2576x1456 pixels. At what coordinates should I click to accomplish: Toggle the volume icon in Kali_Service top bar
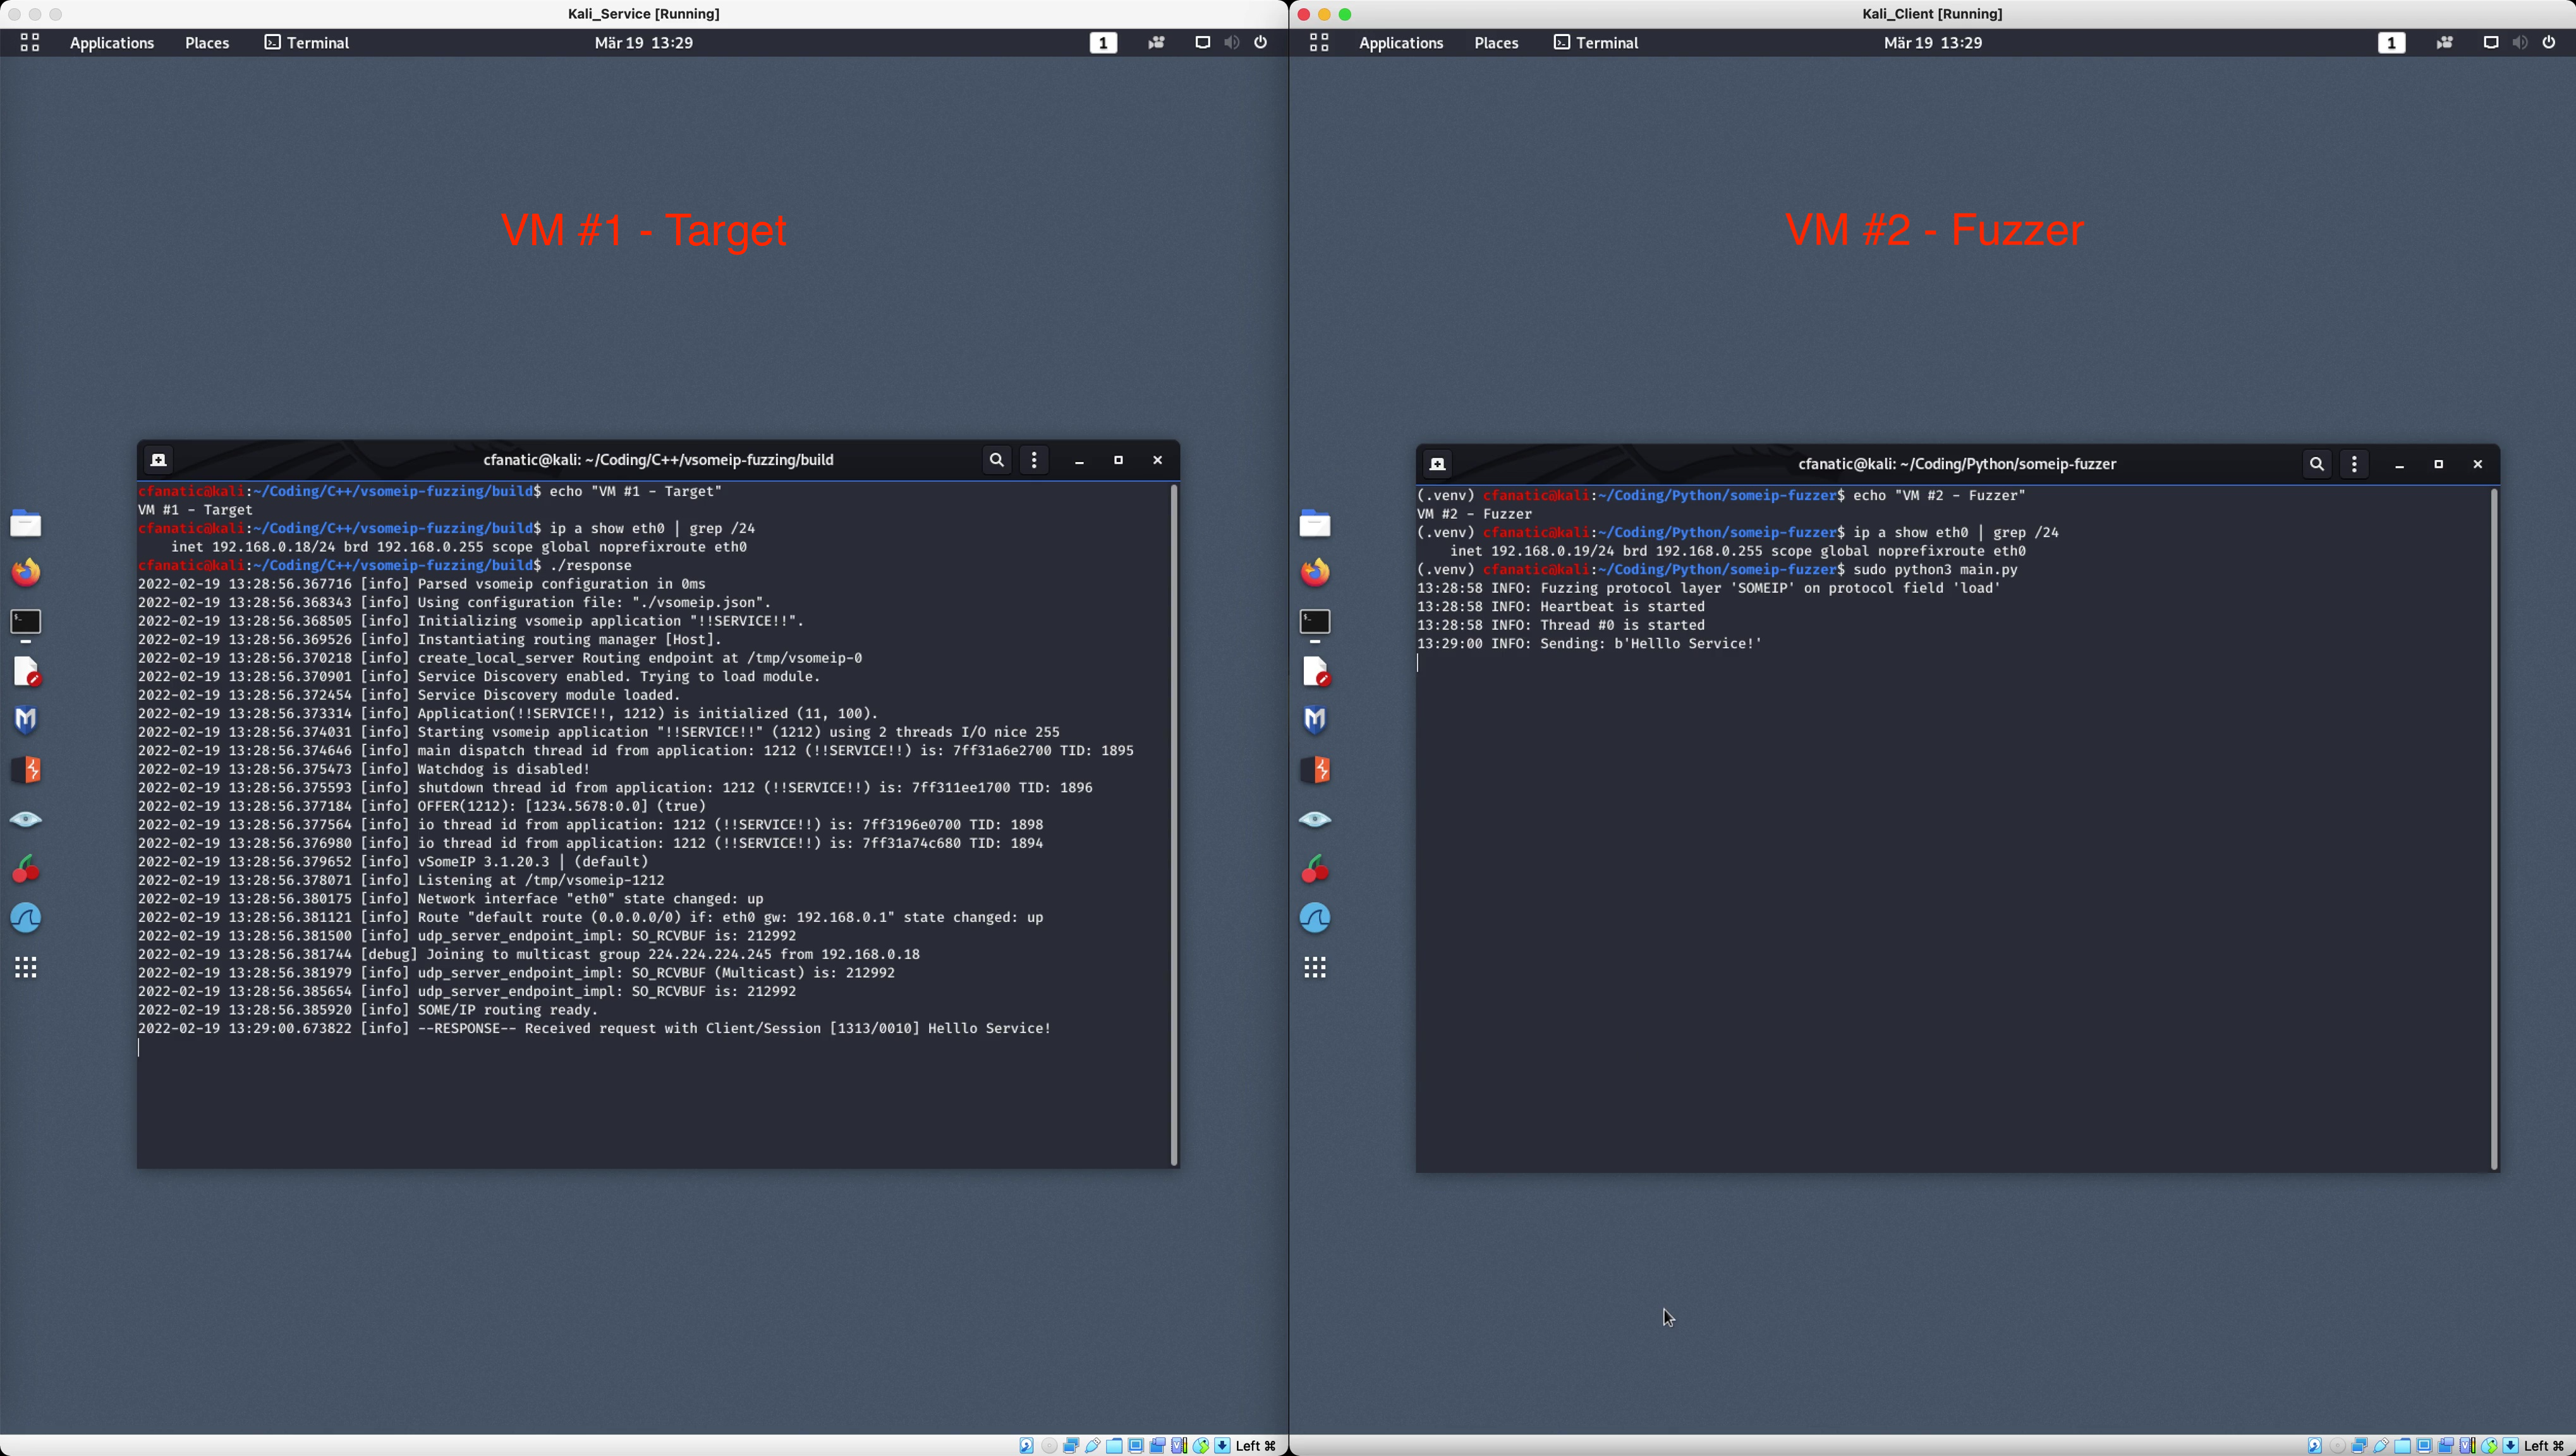1232,43
